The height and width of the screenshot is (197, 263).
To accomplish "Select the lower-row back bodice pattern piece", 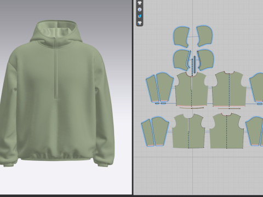I will (x=227, y=131).
